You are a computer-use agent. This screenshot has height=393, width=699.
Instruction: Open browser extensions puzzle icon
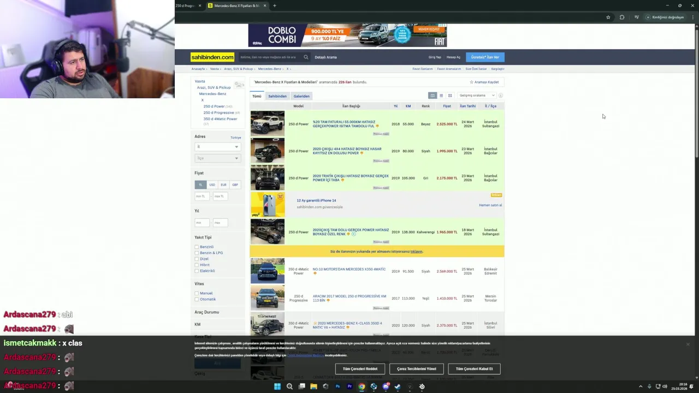tap(621, 17)
